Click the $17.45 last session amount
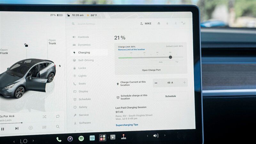The width and height of the screenshot is (256, 144). (119, 112)
